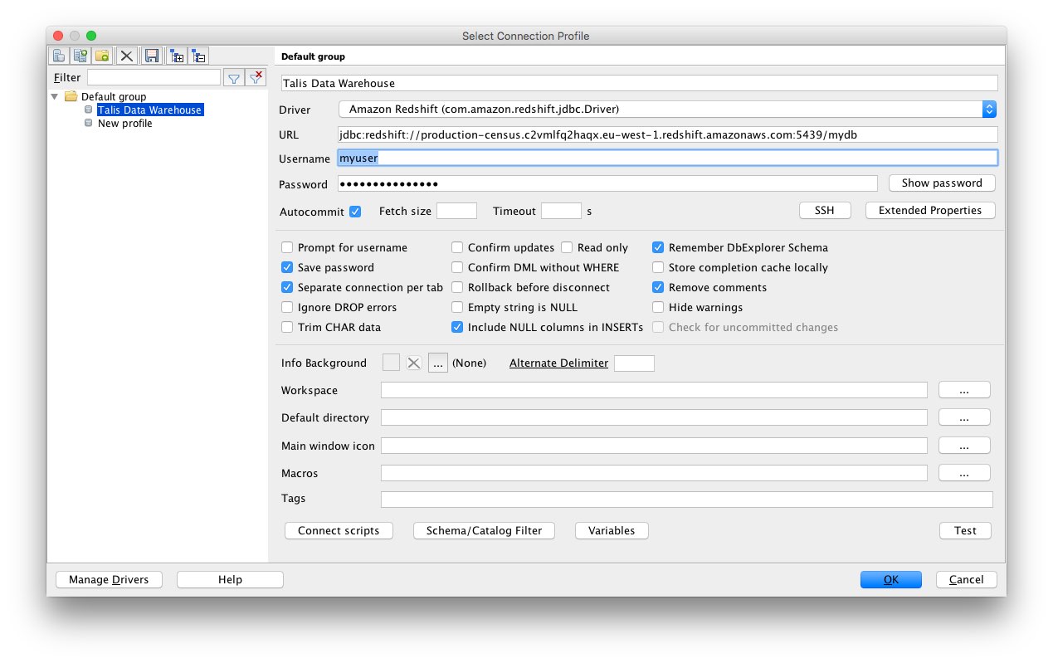Save all connection profiles
Image resolution: width=1053 pixels, height=663 pixels.
click(x=152, y=55)
